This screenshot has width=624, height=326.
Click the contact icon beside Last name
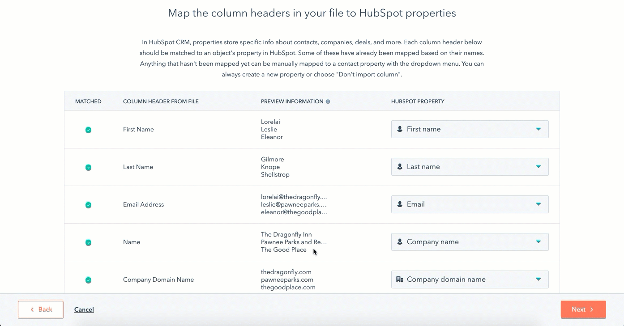[400, 167]
